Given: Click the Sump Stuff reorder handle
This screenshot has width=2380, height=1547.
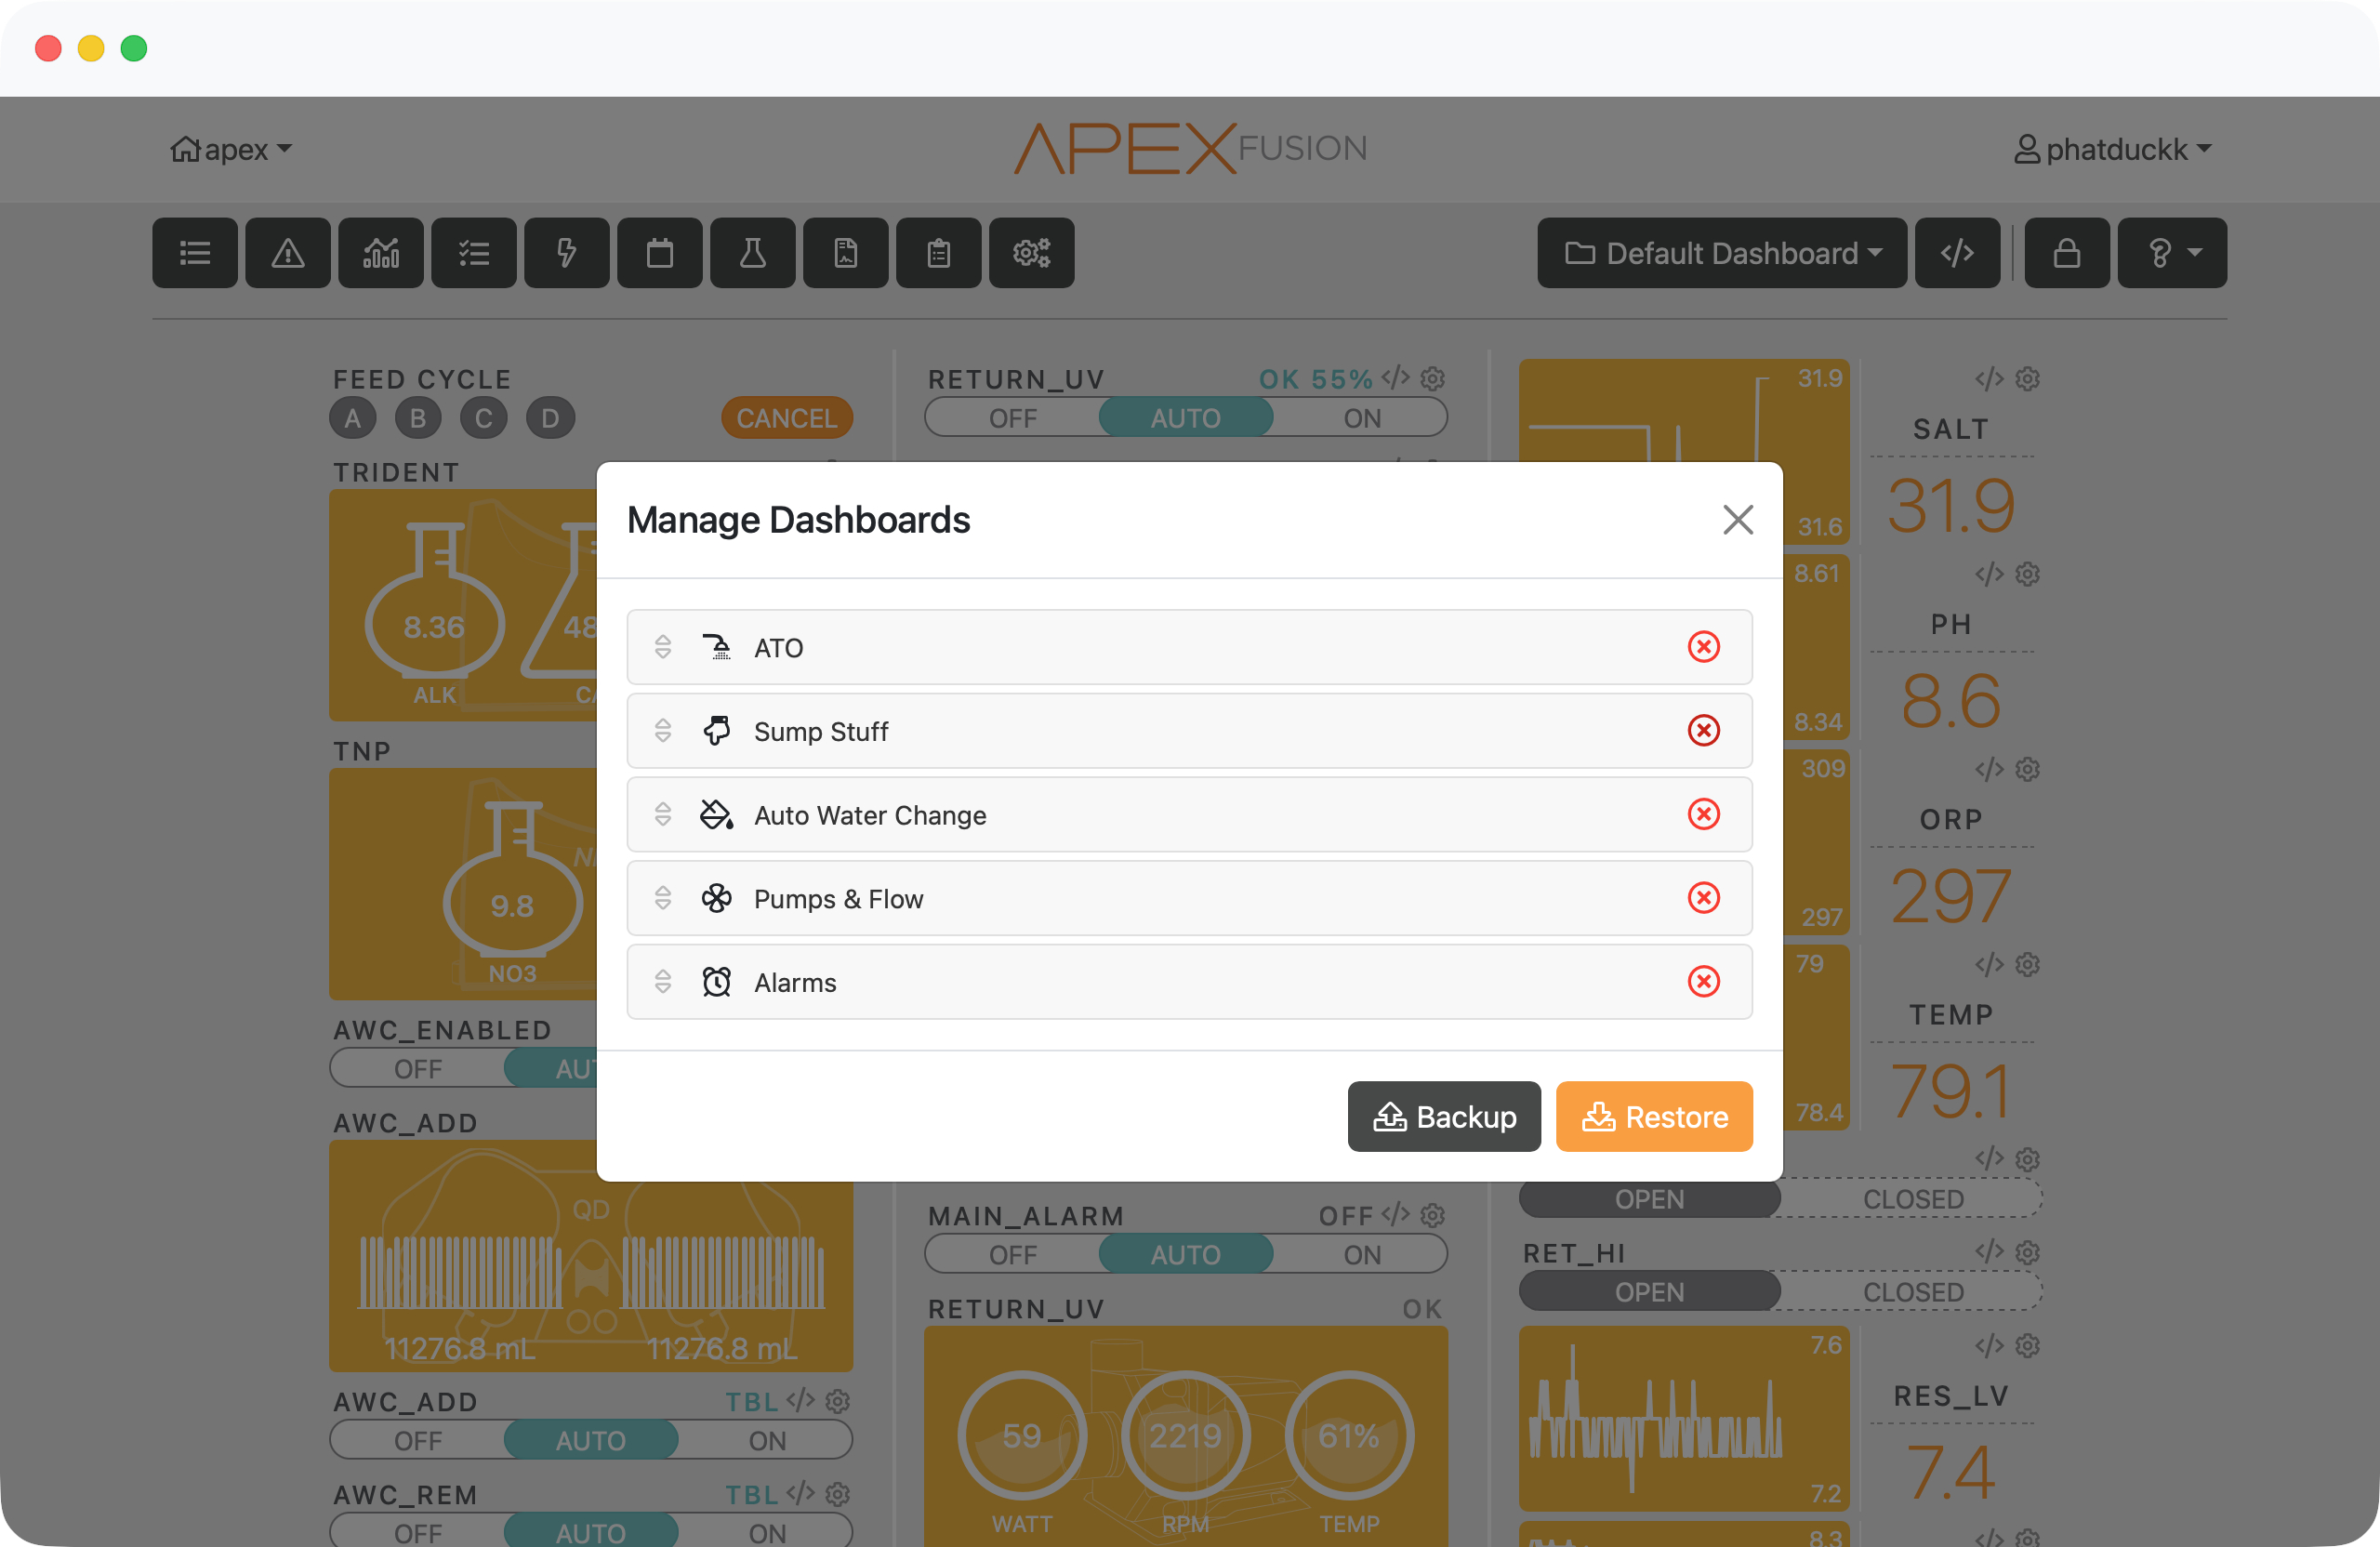Looking at the screenshot, I should [x=663, y=731].
